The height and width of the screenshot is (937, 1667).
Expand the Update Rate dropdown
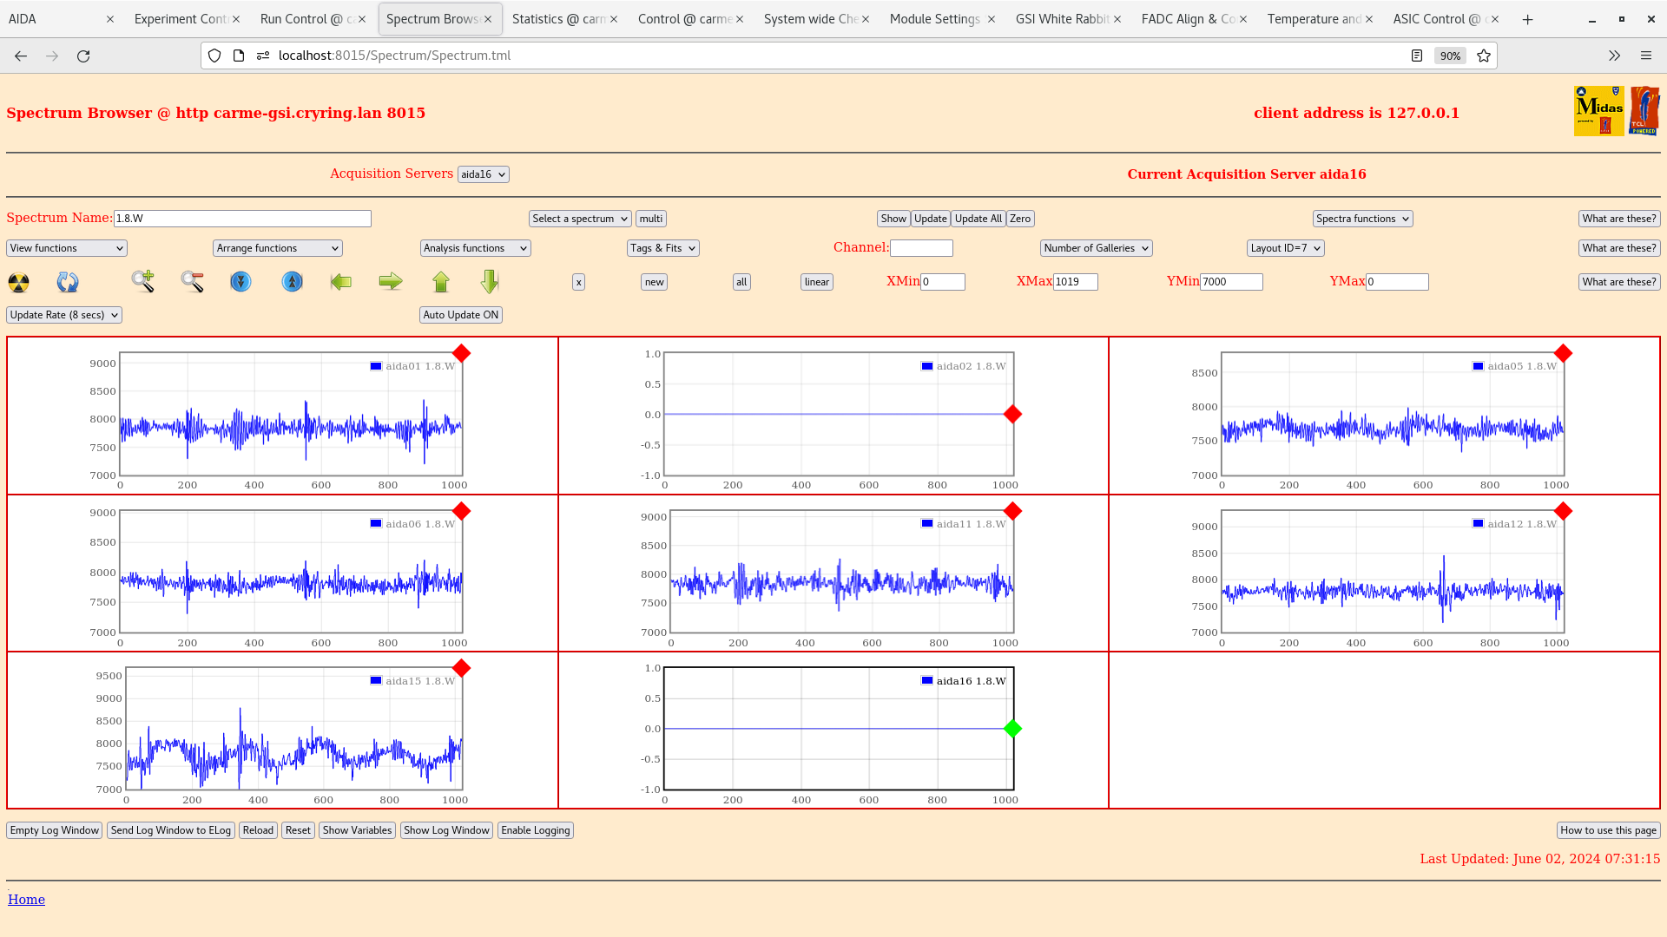pos(64,315)
